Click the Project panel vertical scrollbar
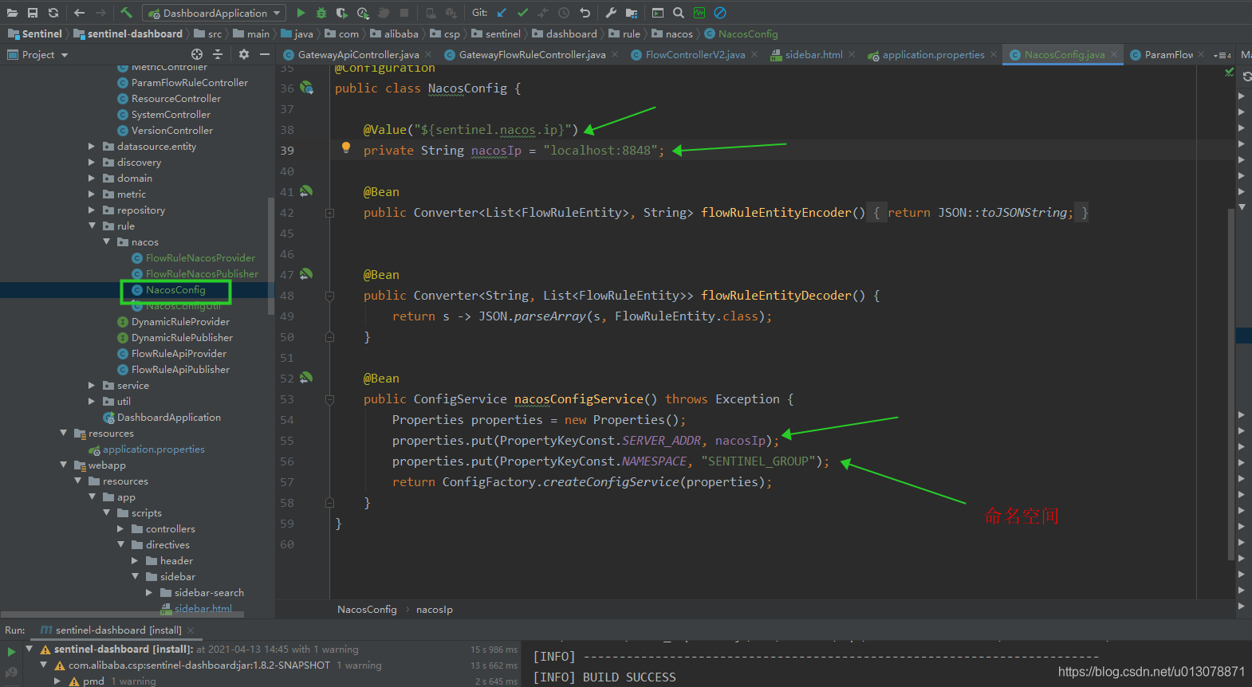Viewport: 1252px width, 687px height. coord(271,255)
